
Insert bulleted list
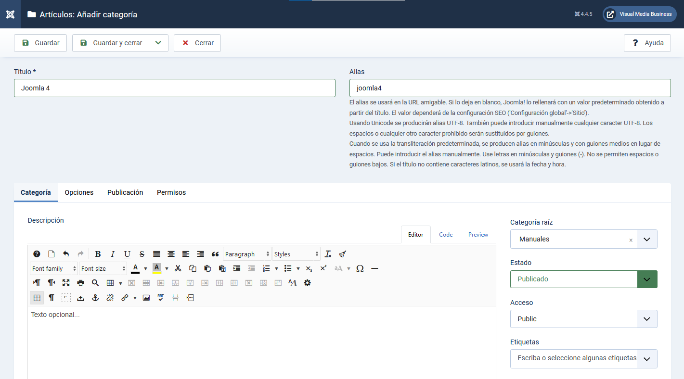pos(288,268)
